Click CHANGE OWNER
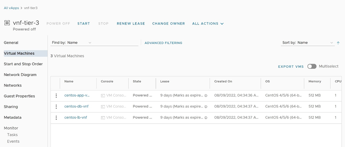The width and height of the screenshot is (345, 147). [x=168, y=23]
